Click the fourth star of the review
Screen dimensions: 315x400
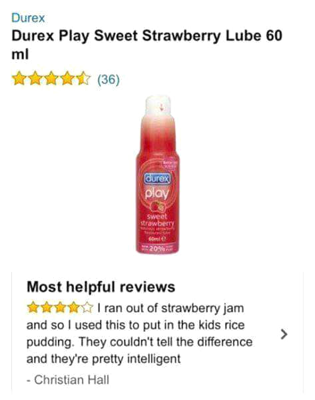pos(74,307)
